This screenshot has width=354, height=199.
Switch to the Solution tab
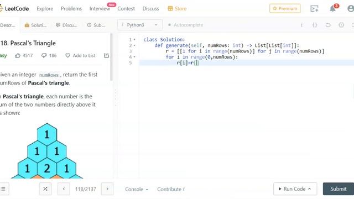point(35,25)
